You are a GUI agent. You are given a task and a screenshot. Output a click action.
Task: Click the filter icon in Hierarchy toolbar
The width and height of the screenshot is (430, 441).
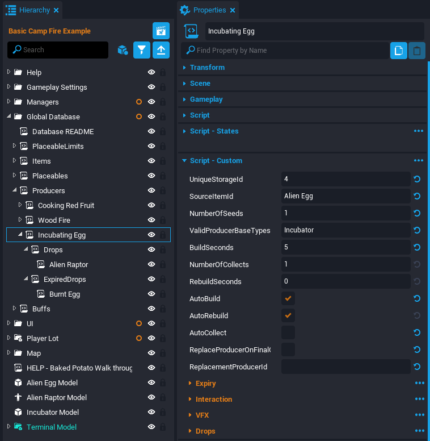point(142,50)
